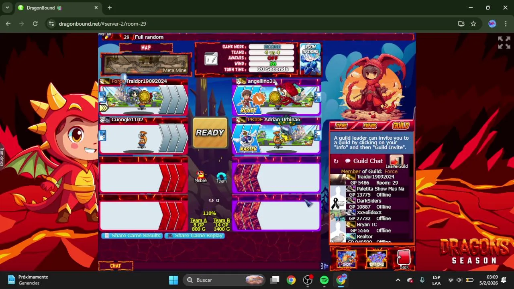Click the MAP header button

pyautogui.click(x=146, y=47)
